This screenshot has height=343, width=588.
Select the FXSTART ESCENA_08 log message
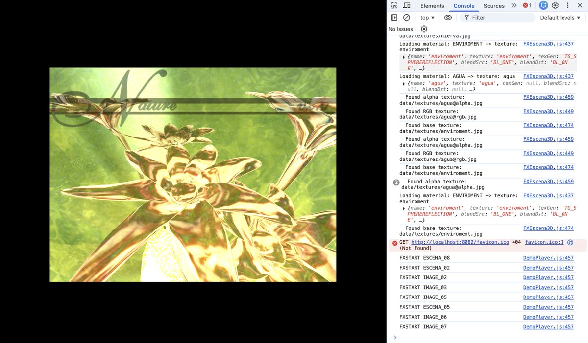point(424,258)
